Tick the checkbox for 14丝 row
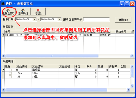The width and height of the screenshot is (136, 98). point(10,77)
